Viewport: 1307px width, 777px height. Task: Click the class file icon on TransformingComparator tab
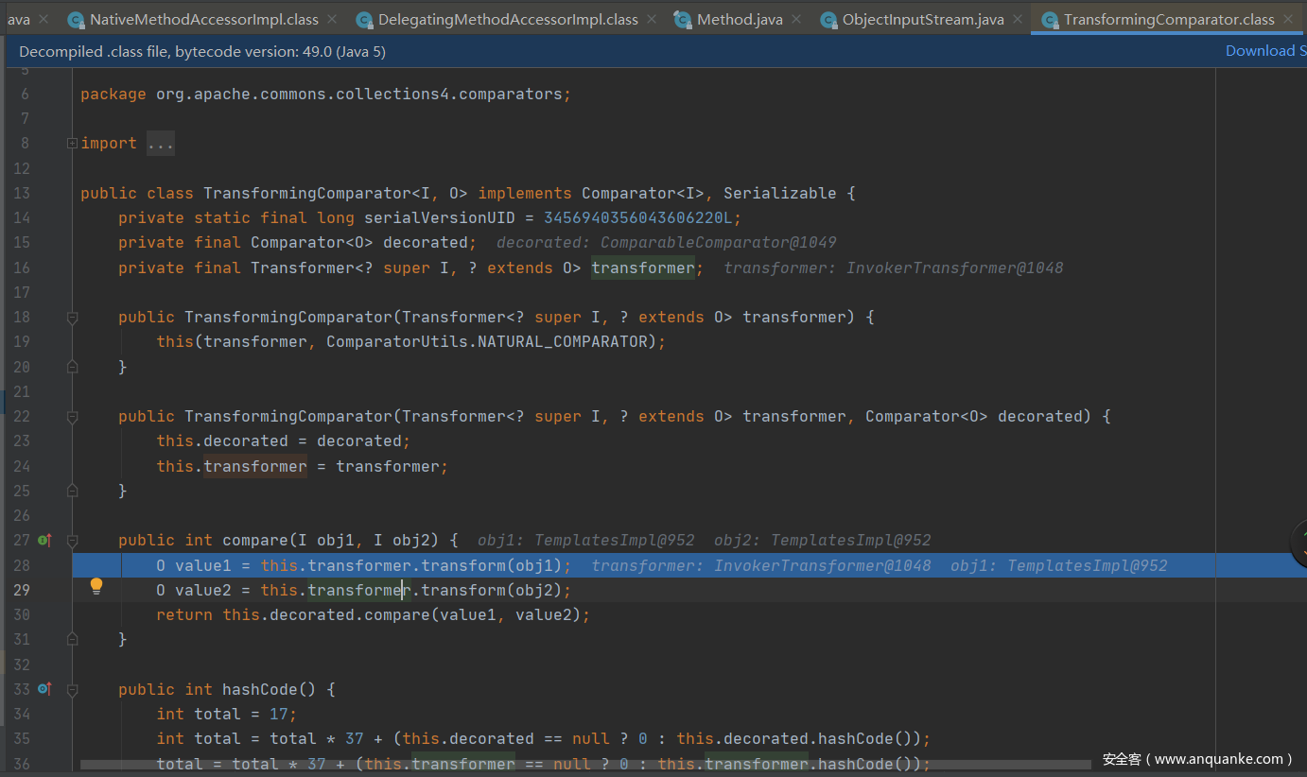click(1048, 20)
